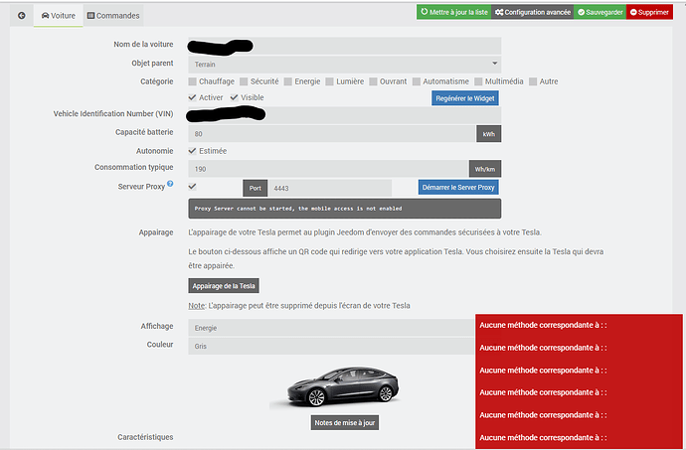
Task: Check the Autre category
Action: click(x=533, y=81)
